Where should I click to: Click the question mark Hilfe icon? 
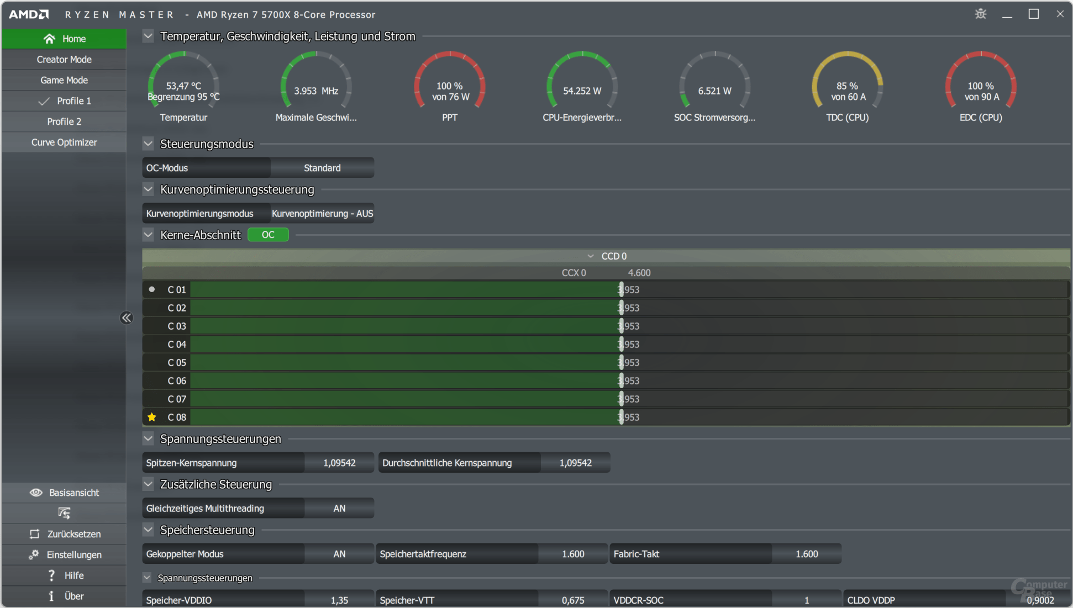tap(51, 575)
